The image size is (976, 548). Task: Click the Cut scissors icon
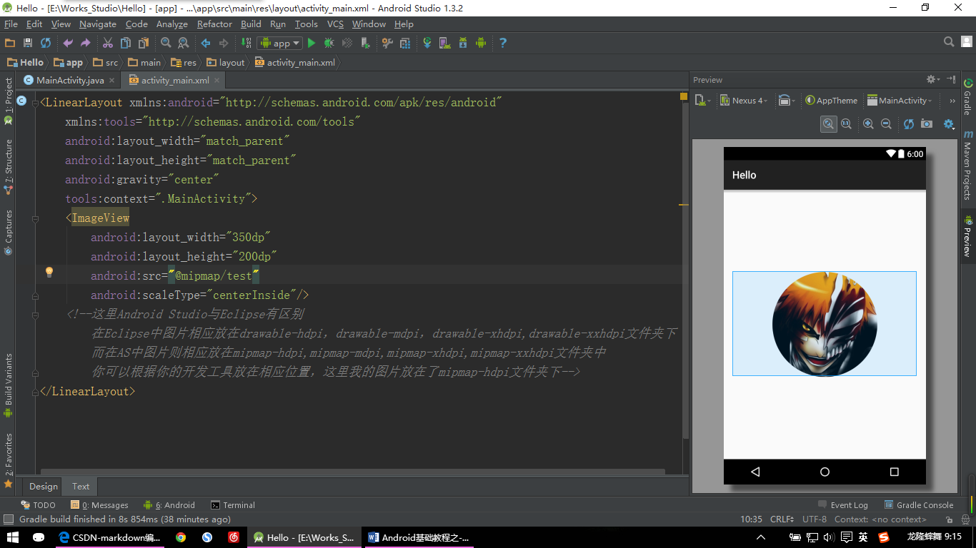tap(108, 43)
